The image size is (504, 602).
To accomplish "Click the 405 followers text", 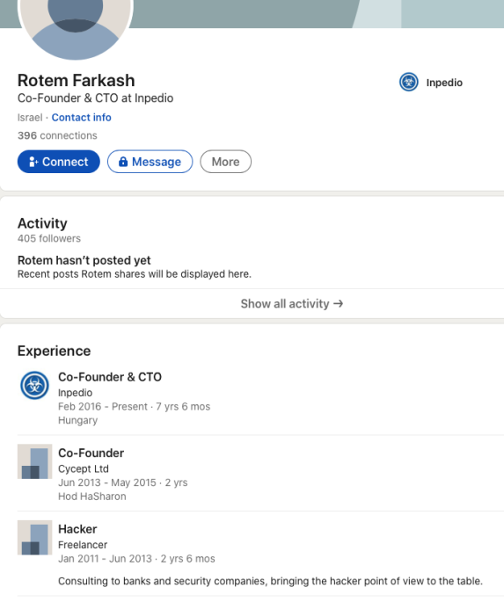I will (49, 238).
